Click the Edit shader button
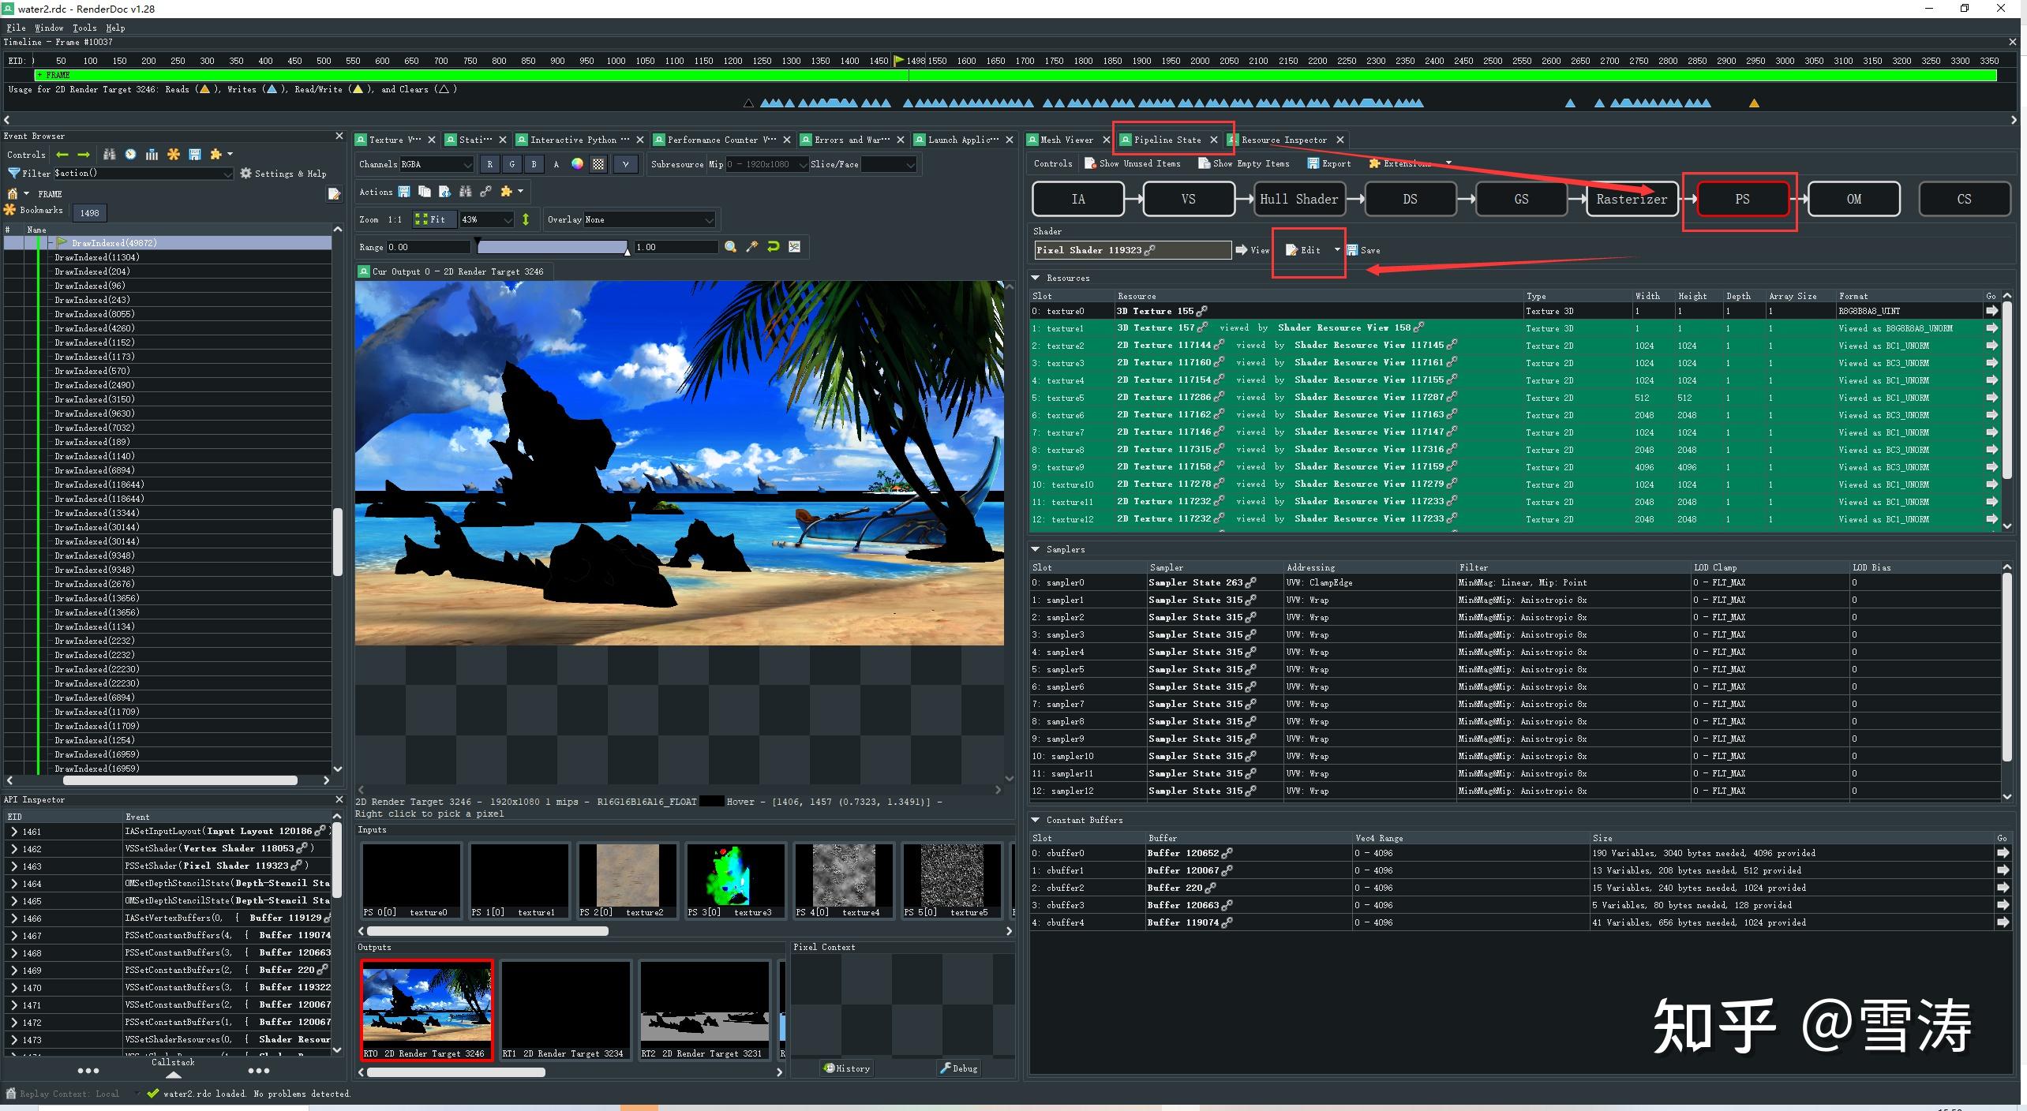 1304,250
